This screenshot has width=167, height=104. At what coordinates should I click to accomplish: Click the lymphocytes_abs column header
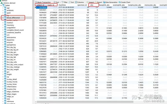click(x=135, y=5)
